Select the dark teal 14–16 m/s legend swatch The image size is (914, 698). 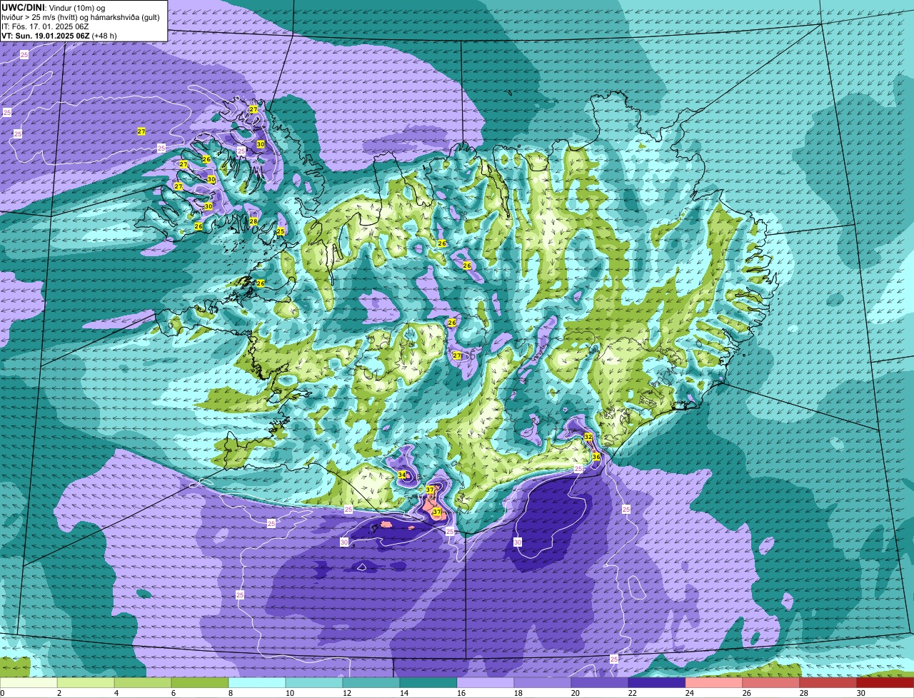(428, 682)
